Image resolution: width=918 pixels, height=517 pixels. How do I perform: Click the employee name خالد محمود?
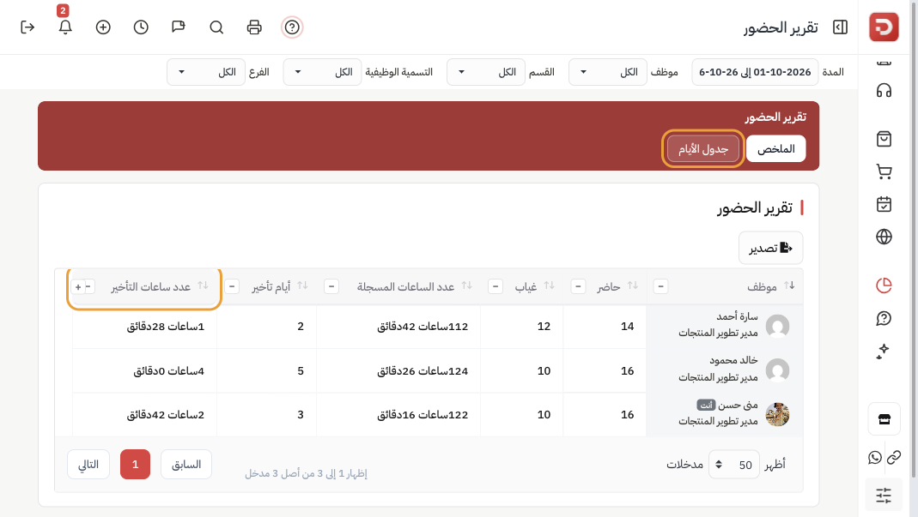733,360
